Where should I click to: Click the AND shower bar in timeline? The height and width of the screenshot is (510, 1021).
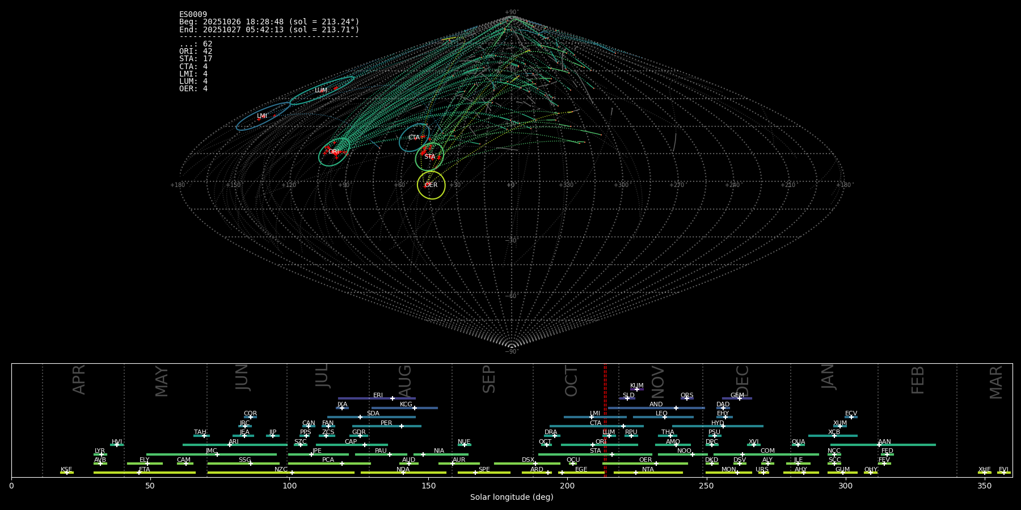pos(656,408)
